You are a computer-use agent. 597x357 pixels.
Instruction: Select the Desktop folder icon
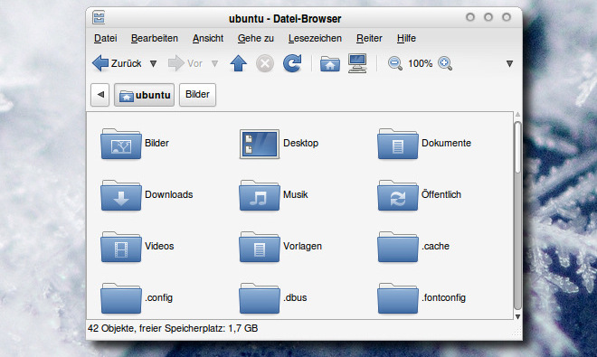coord(260,144)
